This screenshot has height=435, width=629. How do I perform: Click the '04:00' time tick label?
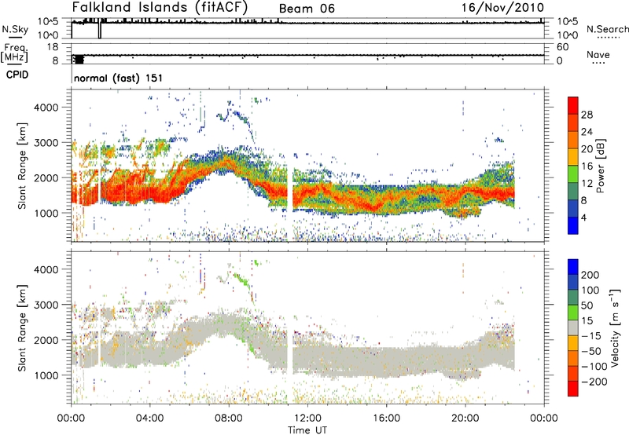click(149, 418)
